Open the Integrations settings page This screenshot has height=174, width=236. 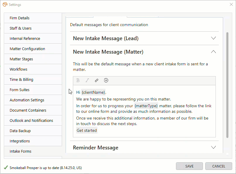click(x=33, y=141)
